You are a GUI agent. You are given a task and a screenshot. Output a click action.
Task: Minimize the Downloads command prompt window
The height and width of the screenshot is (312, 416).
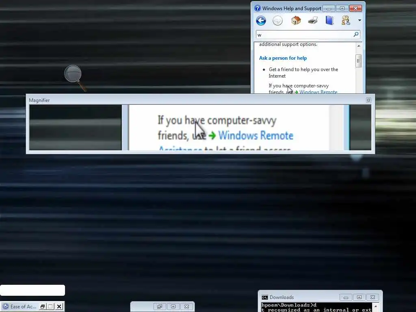(x=346, y=297)
